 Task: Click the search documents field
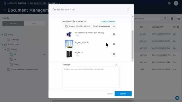(147, 19)
